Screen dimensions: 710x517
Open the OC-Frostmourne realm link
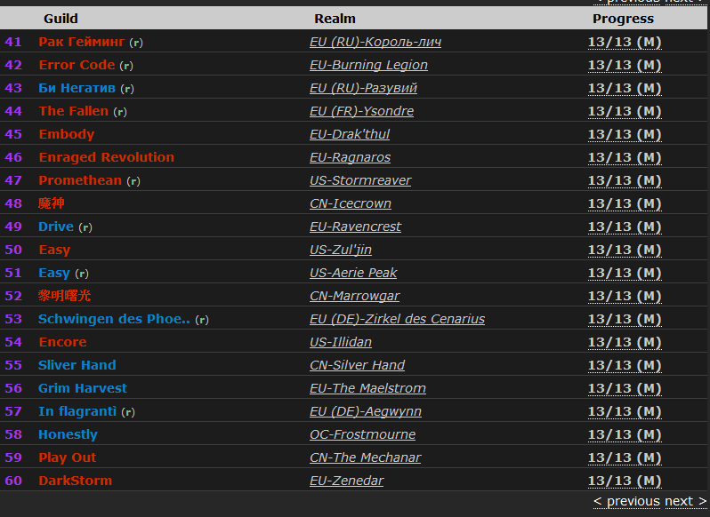click(x=363, y=434)
